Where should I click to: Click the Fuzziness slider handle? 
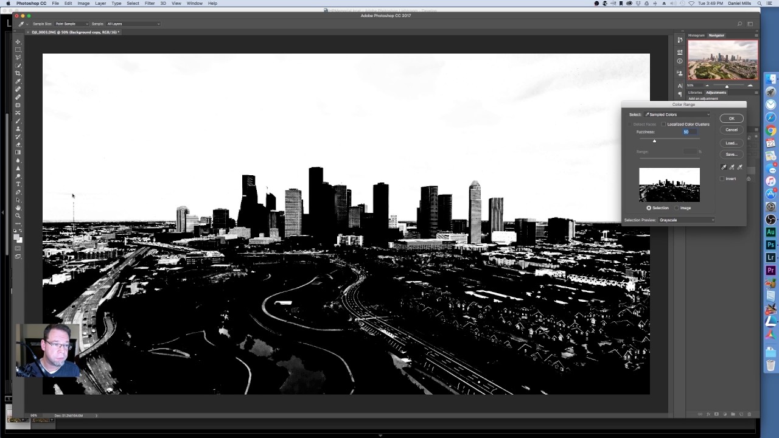click(655, 141)
